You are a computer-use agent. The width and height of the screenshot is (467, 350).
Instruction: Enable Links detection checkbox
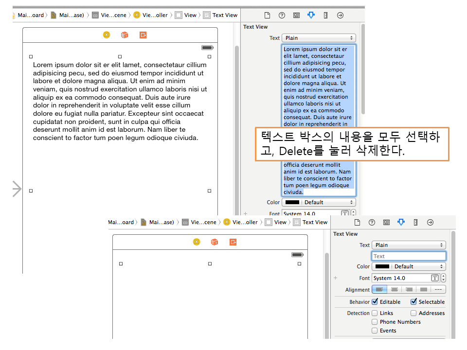(x=375, y=313)
